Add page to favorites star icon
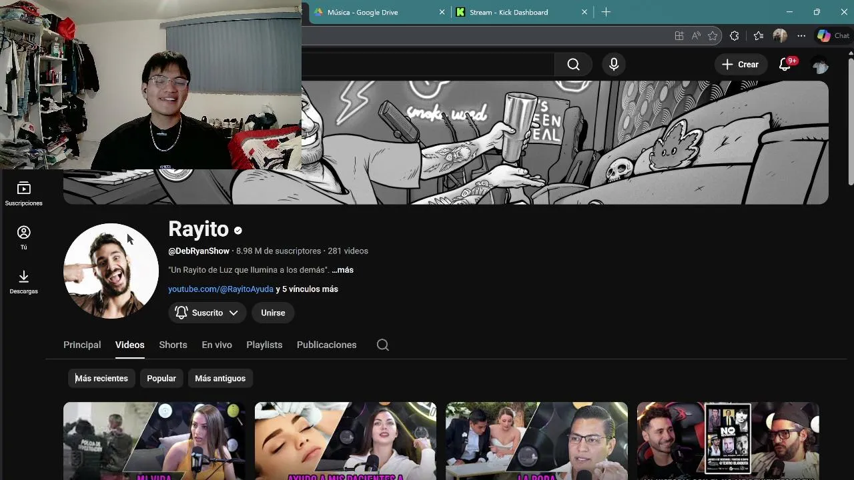 click(713, 36)
